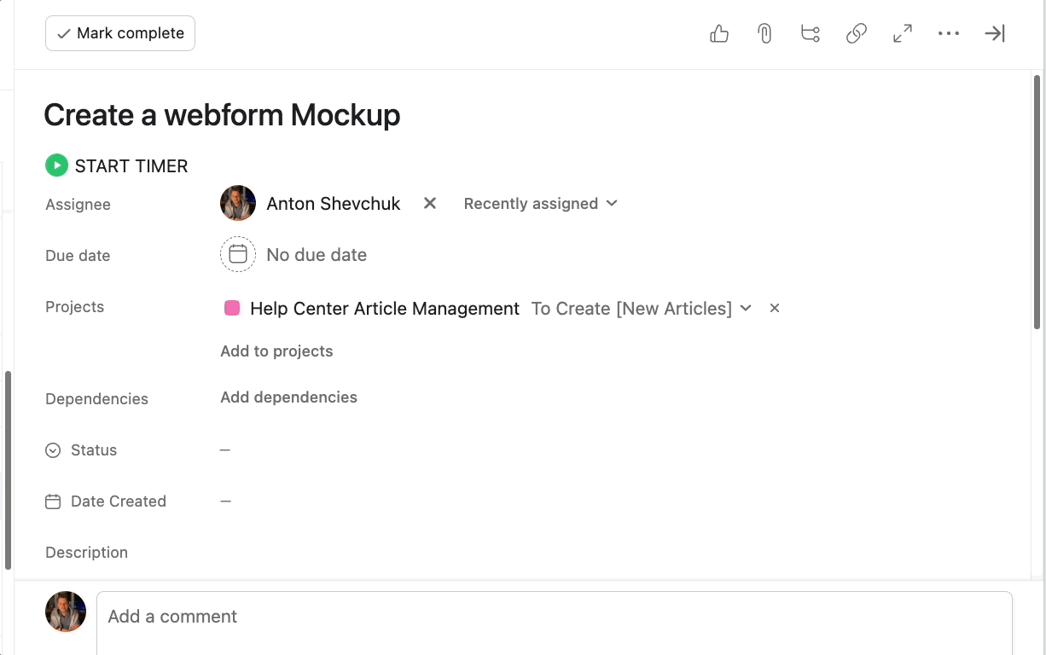The width and height of the screenshot is (1046, 655).
Task: Click the Projects field label
Action: click(x=74, y=307)
